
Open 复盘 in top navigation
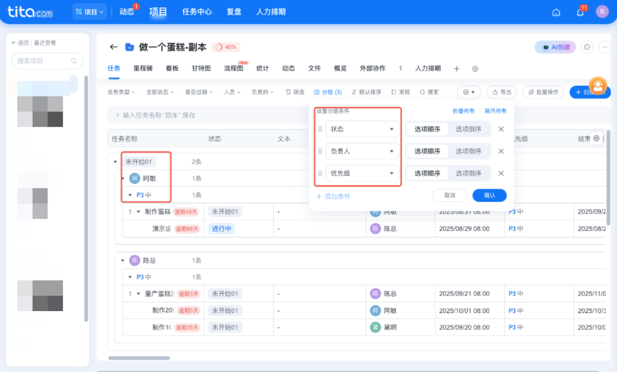234,12
